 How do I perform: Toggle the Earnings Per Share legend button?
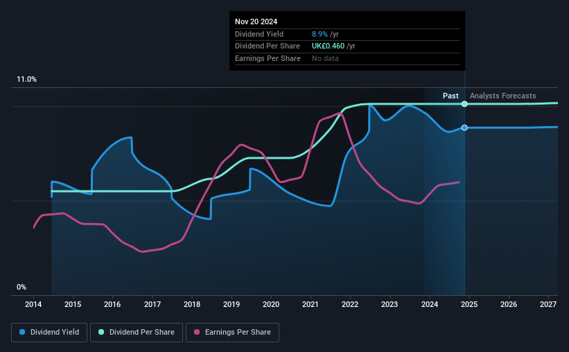tap(232, 333)
